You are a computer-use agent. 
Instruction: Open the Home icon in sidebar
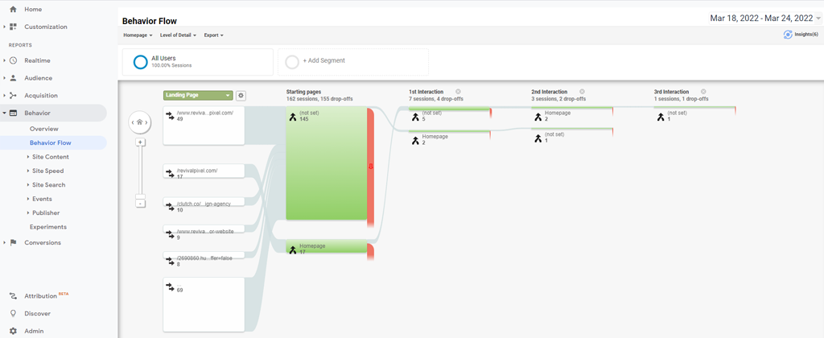point(13,10)
